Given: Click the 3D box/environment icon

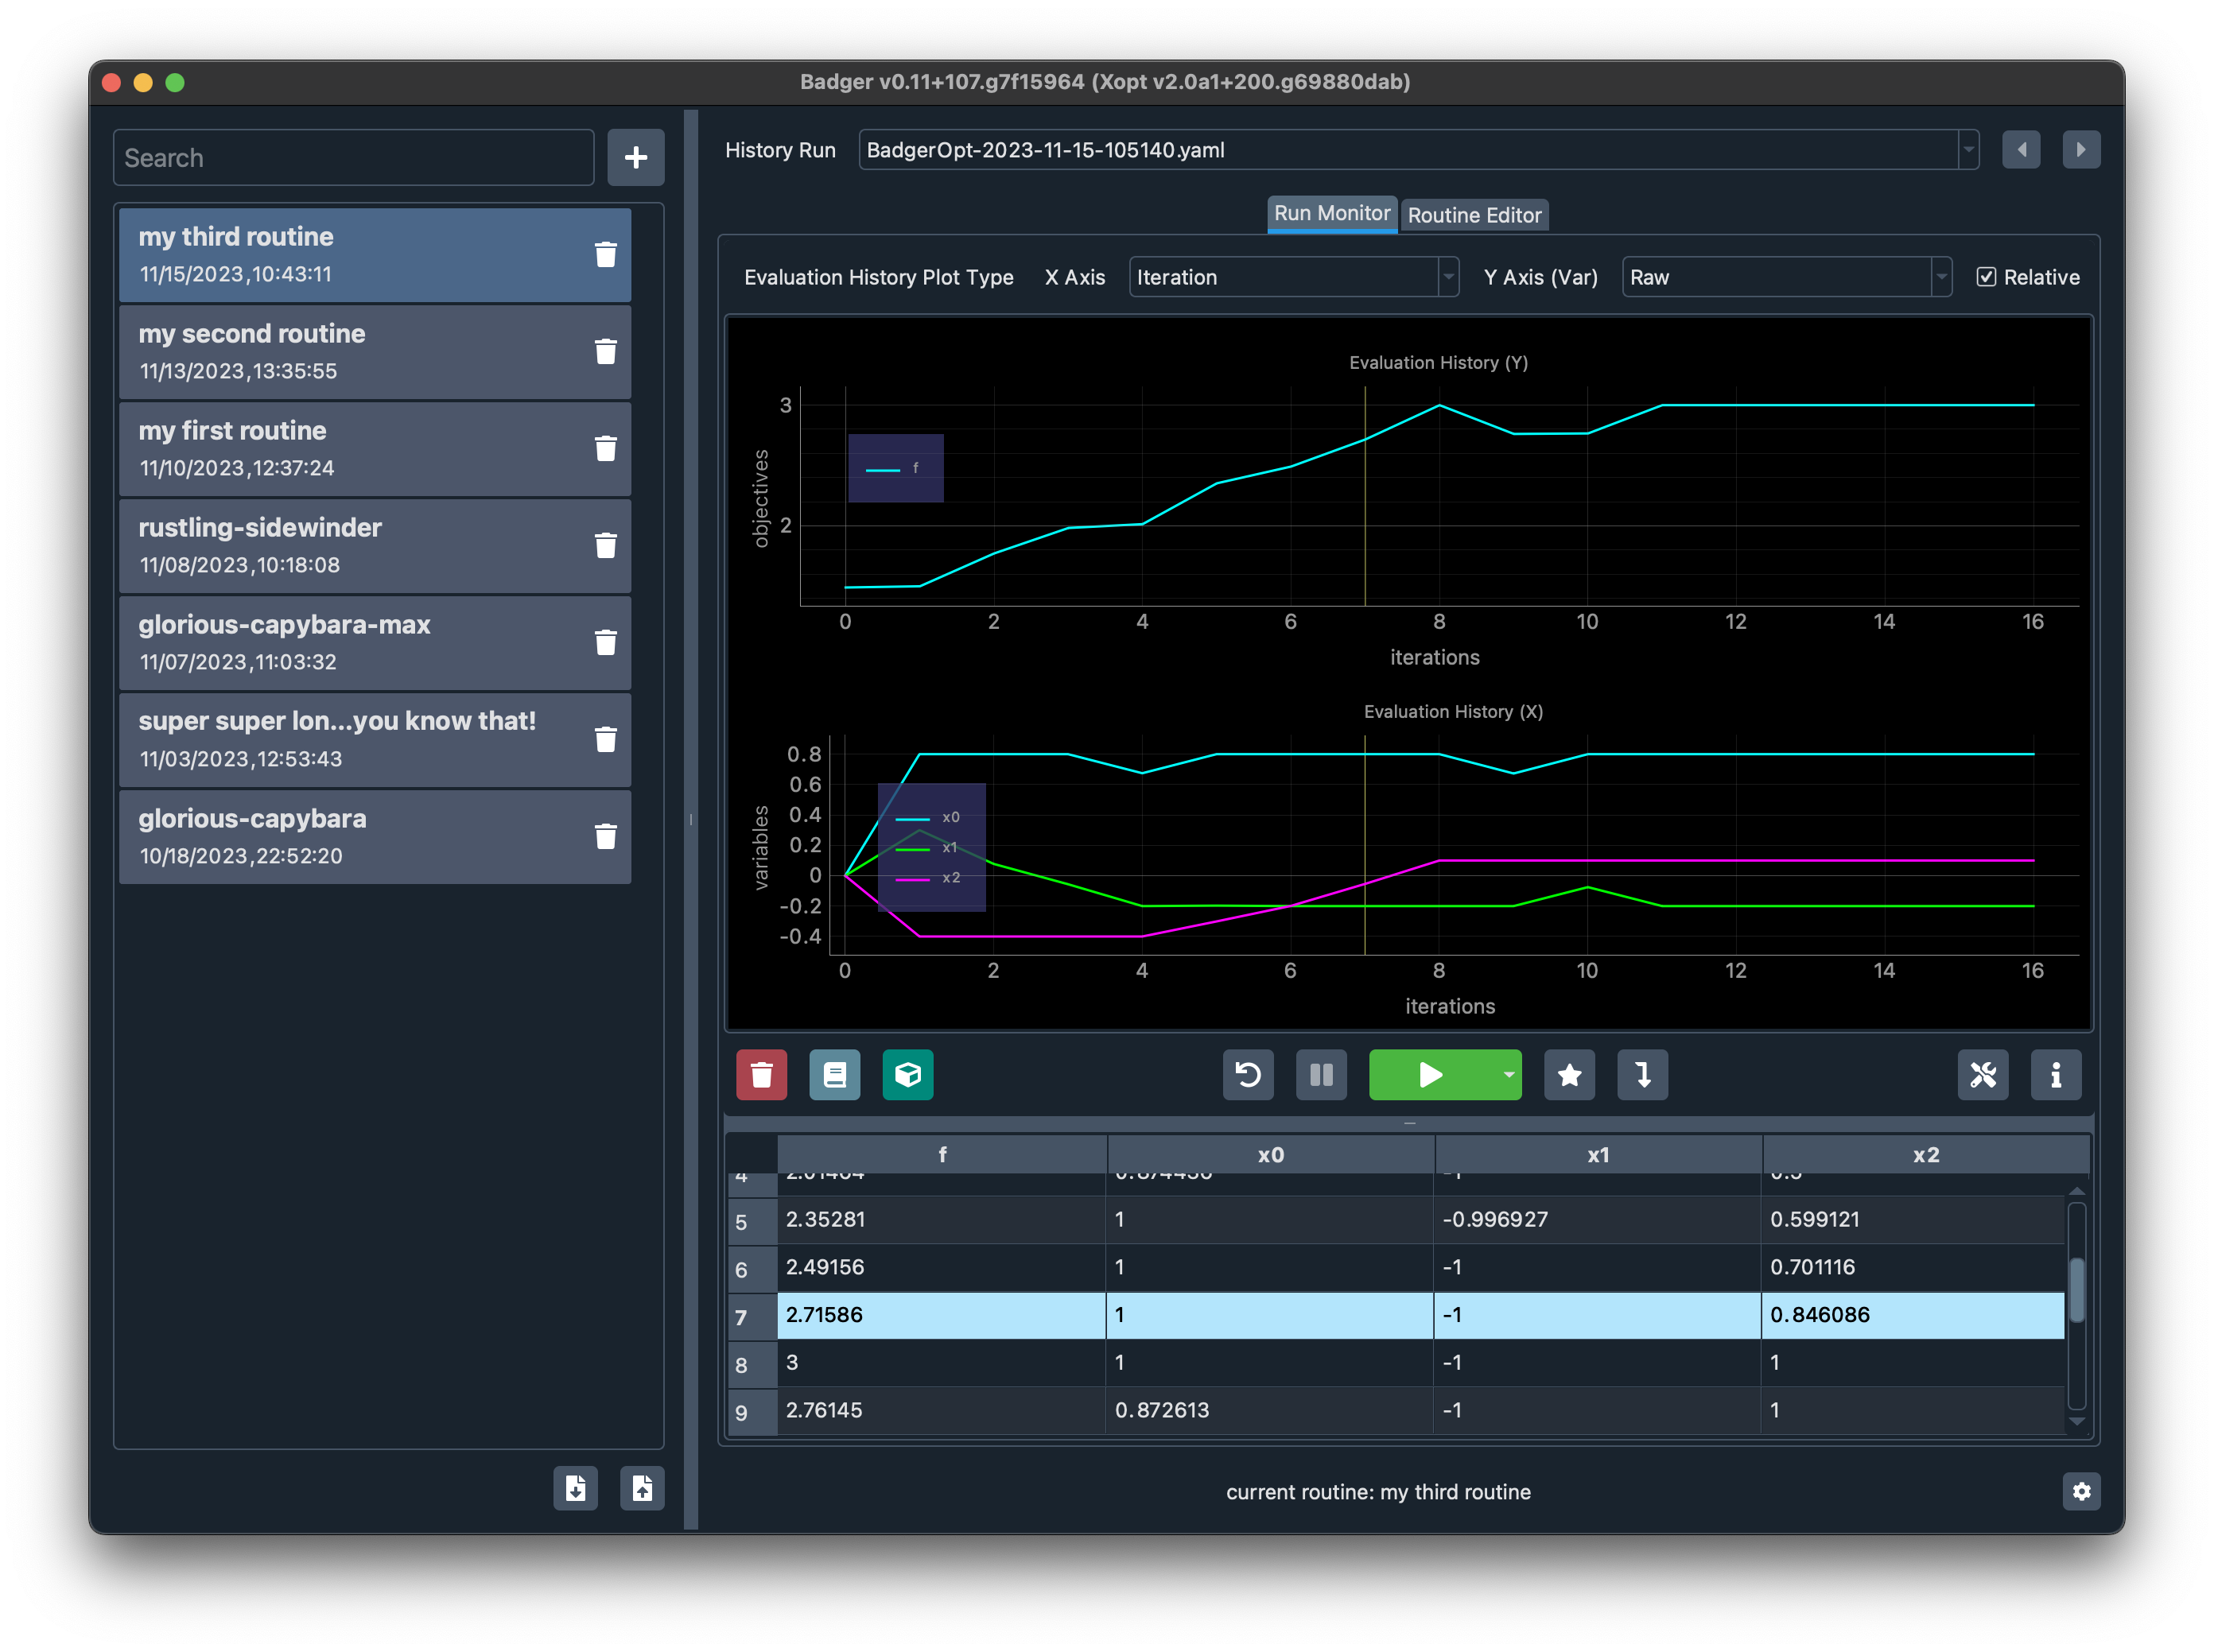Looking at the screenshot, I should point(909,1074).
